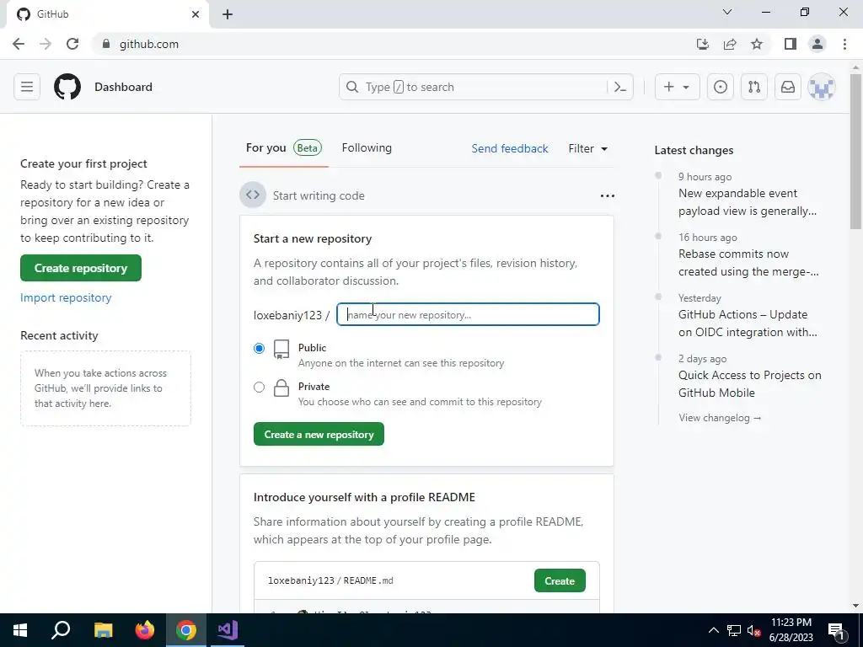Click the browser forward arrow

click(46, 44)
